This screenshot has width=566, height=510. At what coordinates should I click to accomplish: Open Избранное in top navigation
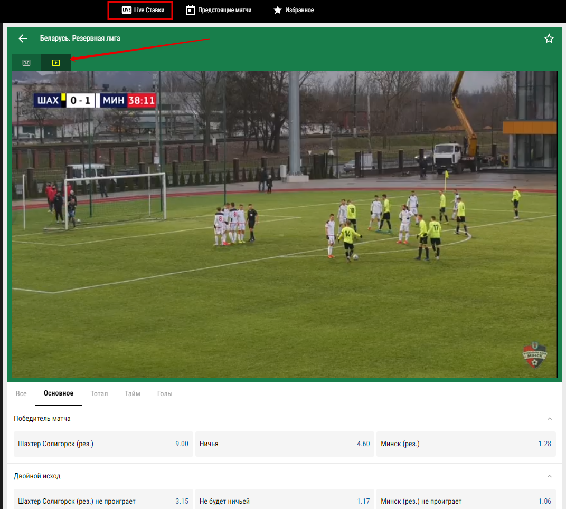click(x=294, y=10)
